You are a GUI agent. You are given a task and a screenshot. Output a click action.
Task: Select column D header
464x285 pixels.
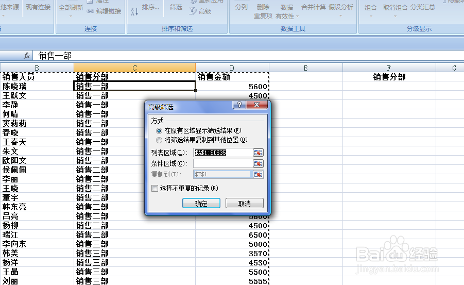coord(232,68)
